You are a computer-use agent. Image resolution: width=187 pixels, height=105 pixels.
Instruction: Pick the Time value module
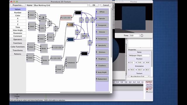18,27
